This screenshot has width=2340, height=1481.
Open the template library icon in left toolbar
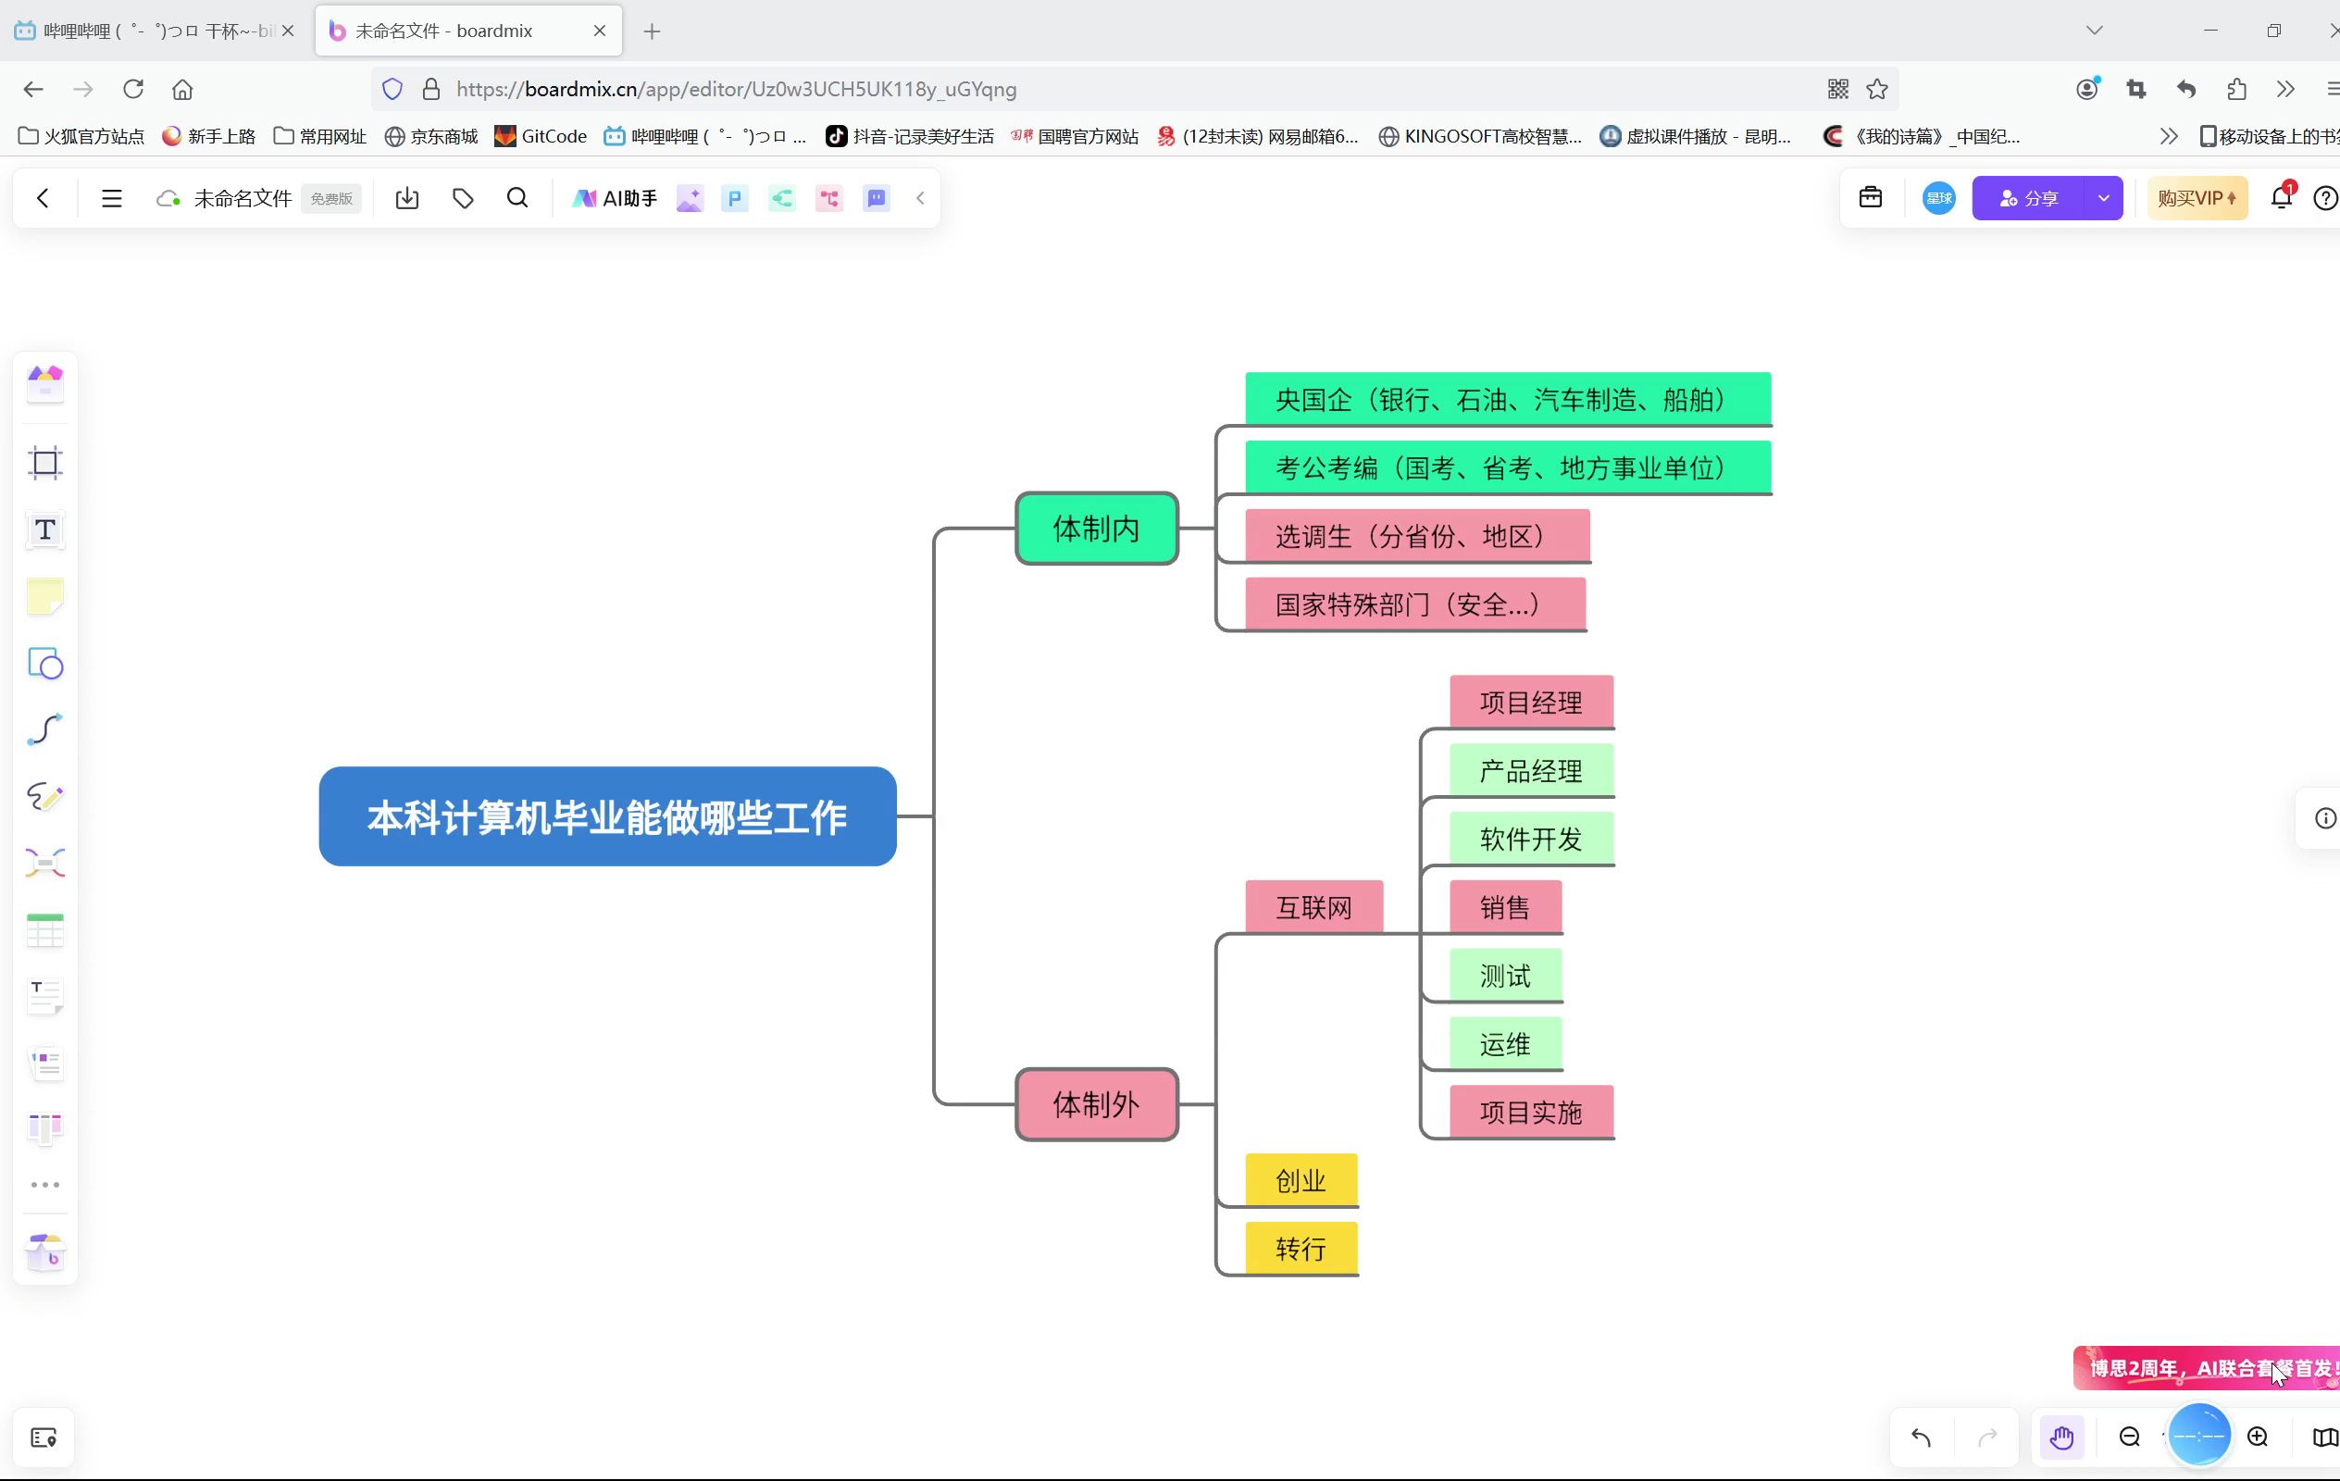click(x=45, y=383)
